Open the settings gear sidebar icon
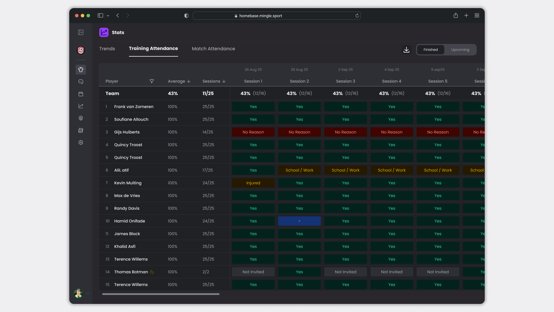This screenshot has height=312, width=554. click(x=81, y=142)
